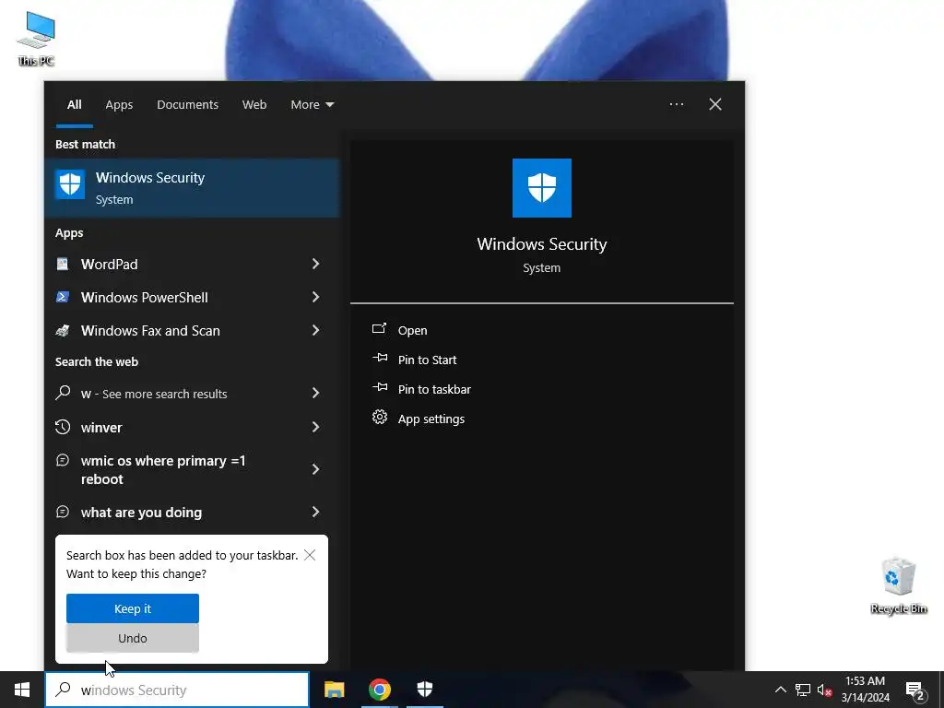Open network status tray icon
Screen dimensions: 944x708
point(803,690)
